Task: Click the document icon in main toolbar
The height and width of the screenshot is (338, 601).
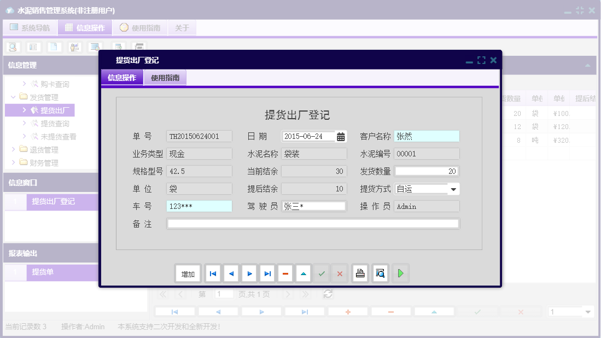Action: pyautogui.click(x=54, y=47)
